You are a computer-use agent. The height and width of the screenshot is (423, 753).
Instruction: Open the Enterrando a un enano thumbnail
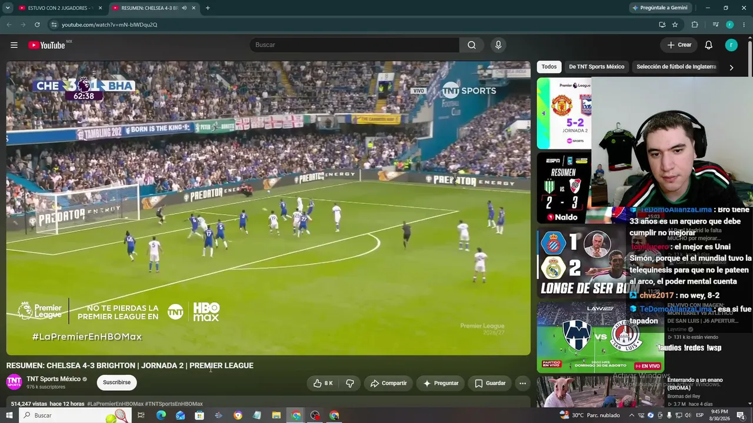coord(600,392)
